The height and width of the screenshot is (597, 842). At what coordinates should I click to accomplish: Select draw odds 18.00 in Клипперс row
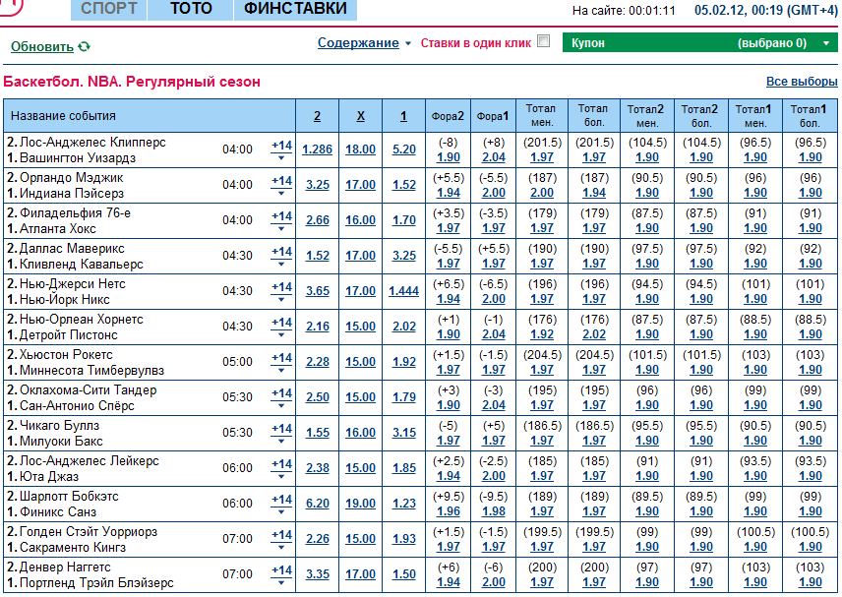coord(360,149)
